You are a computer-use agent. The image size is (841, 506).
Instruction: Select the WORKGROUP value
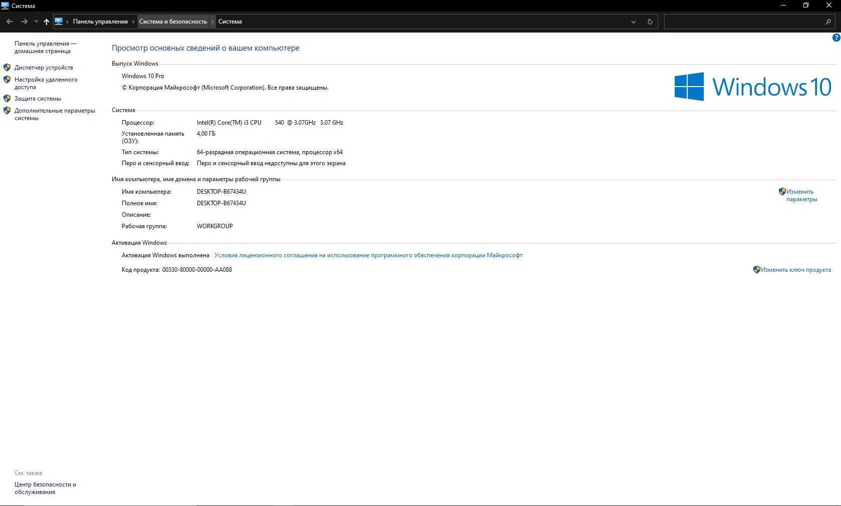pyautogui.click(x=214, y=226)
